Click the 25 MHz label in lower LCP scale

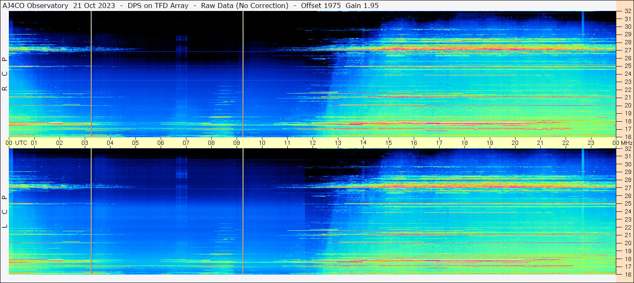pos(627,204)
